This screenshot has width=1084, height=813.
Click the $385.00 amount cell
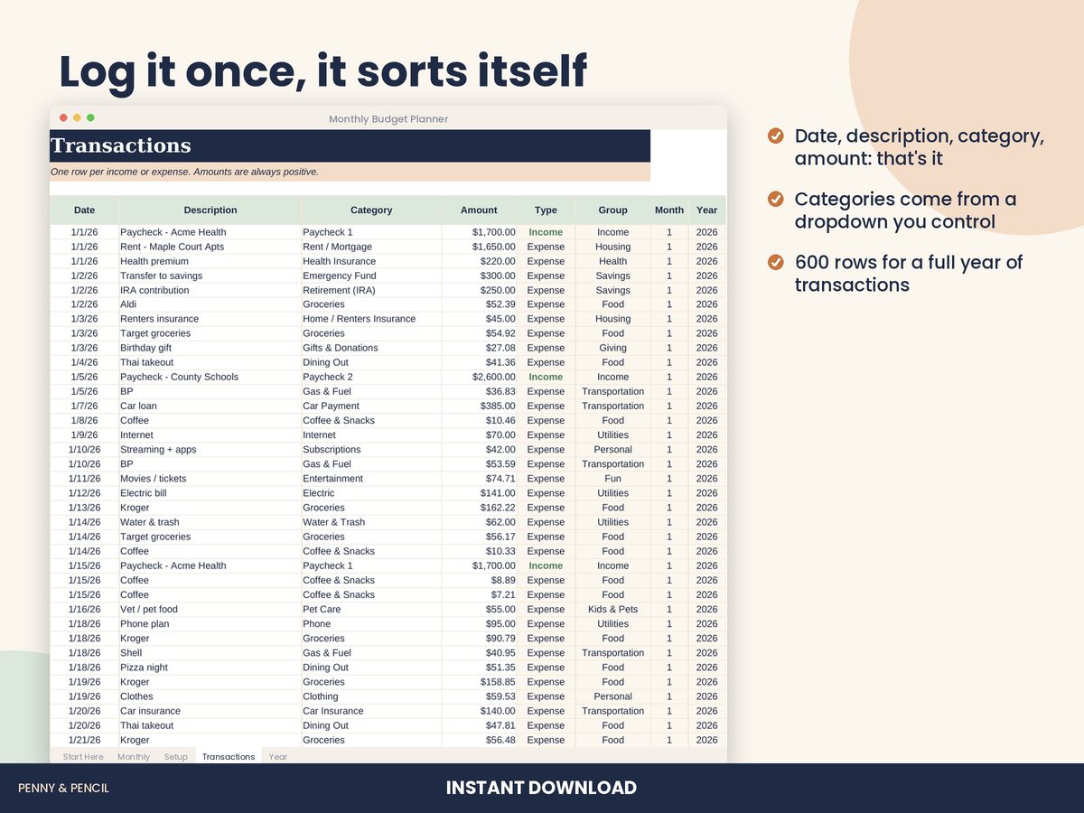click(x=480, y=406)
